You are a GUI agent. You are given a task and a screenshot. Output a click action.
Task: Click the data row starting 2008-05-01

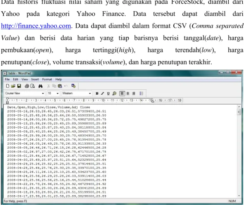coord(57,156)
